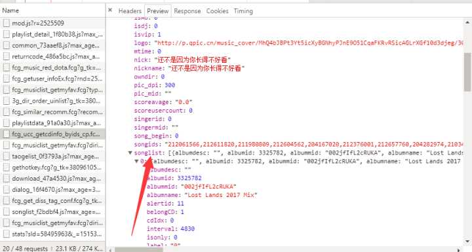Close the request details pane
The height and width of the screenshot is (252, 472).
110,10
